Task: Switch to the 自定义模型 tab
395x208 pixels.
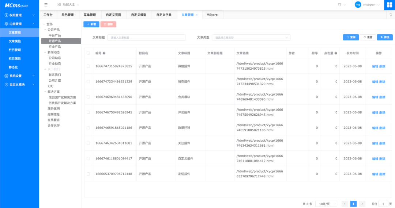Action: click(x=139, y=15)
